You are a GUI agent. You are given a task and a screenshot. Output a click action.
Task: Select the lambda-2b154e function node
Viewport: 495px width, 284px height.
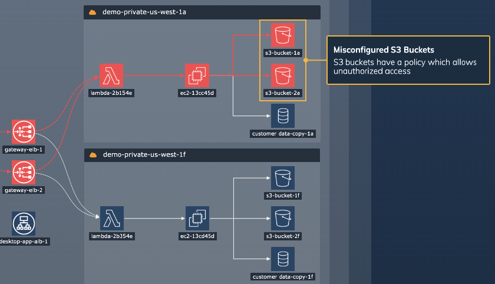(111, 75)
